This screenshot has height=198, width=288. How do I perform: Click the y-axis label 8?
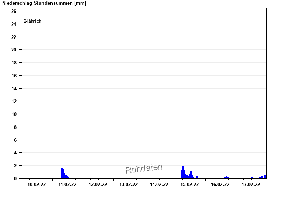point(15,127)
